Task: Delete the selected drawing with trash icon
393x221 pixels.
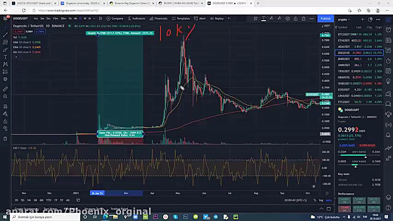Action: [x=304, y=18]
